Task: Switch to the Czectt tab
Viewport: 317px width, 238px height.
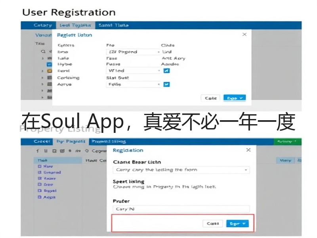Action: pos(42,142)
